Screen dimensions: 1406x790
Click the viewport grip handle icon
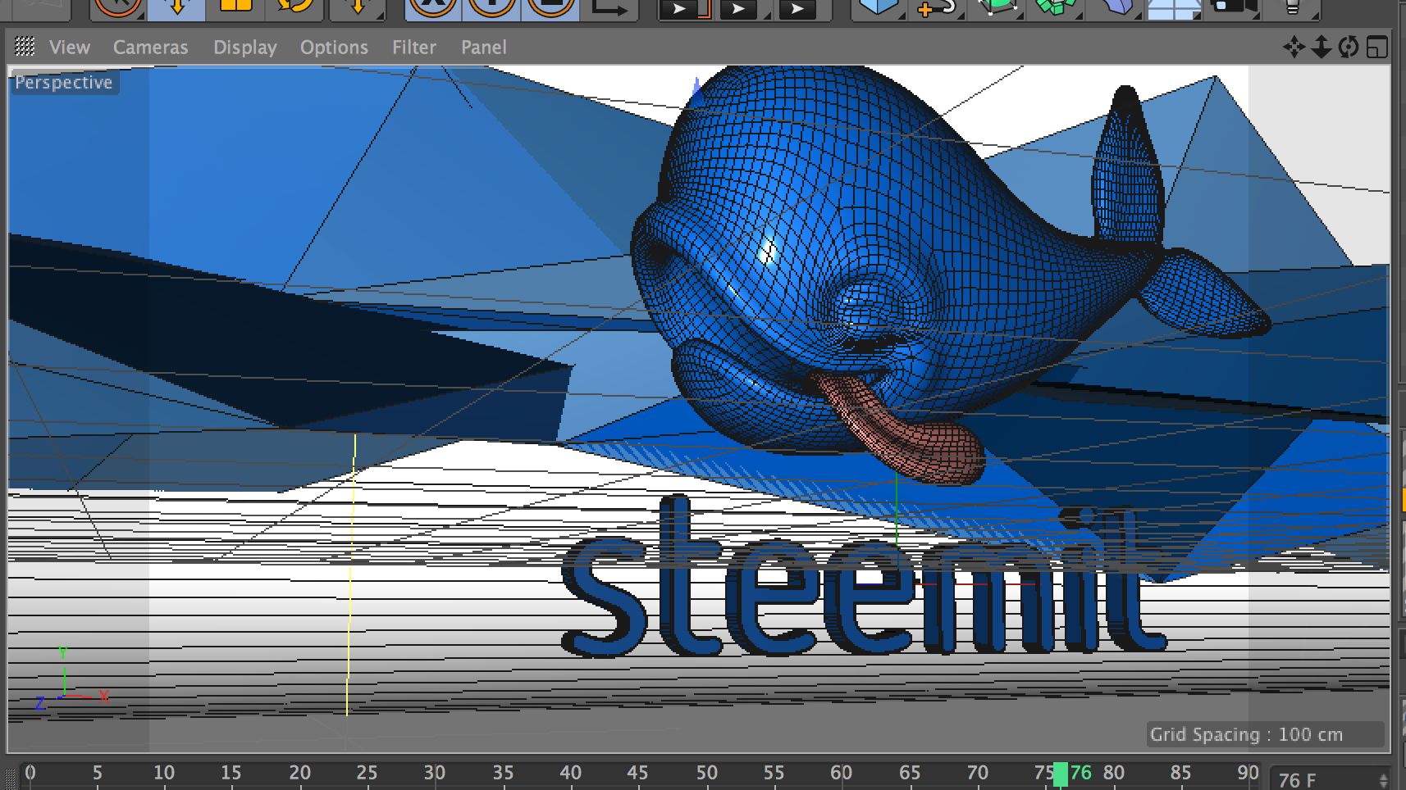click(25, 47)
